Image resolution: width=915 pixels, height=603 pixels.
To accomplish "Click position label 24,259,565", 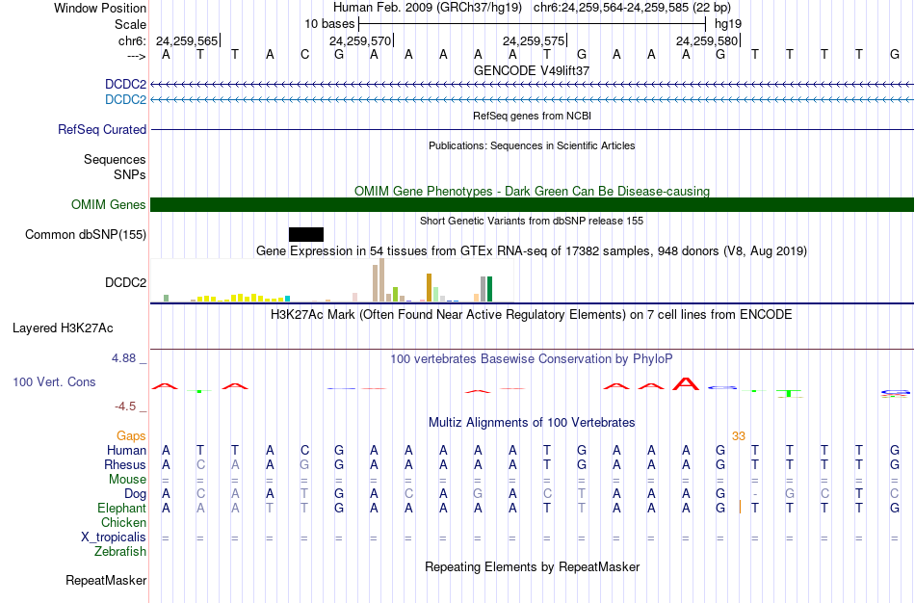I will point(187,40).
